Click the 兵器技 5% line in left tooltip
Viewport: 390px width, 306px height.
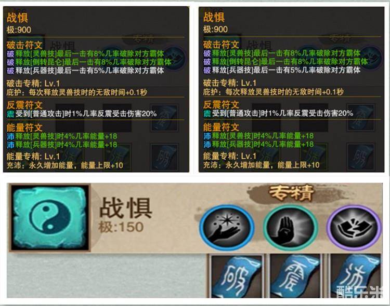pos(85,71)
